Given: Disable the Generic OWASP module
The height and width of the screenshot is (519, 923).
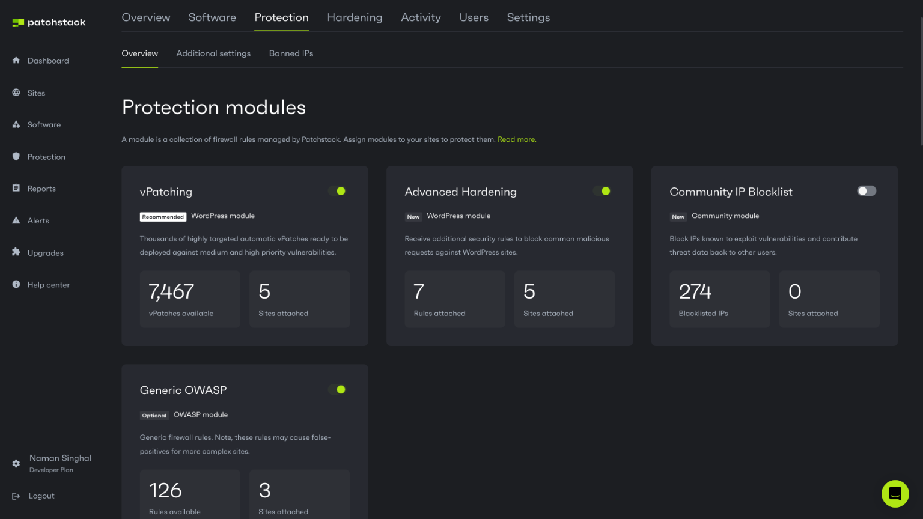Looking at the screenshot, I should 338,389.
